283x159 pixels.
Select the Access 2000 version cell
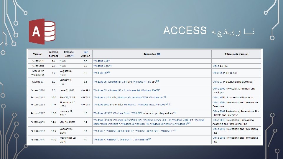pos(38,90)
